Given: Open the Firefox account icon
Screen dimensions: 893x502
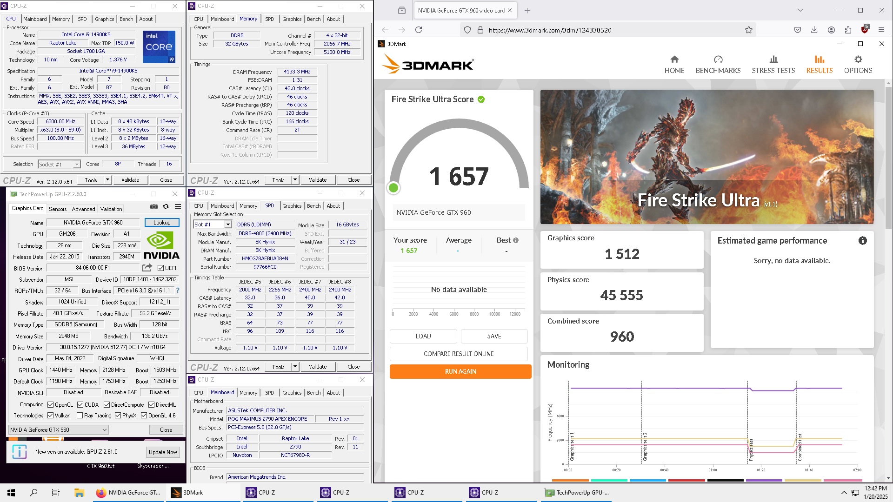Looking at the screenshot, I should [831, 30].
